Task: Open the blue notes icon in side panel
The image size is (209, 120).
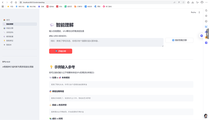Action: click(206, 43)
